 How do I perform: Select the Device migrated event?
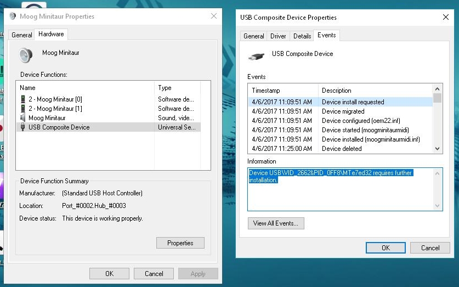[343, 111]
